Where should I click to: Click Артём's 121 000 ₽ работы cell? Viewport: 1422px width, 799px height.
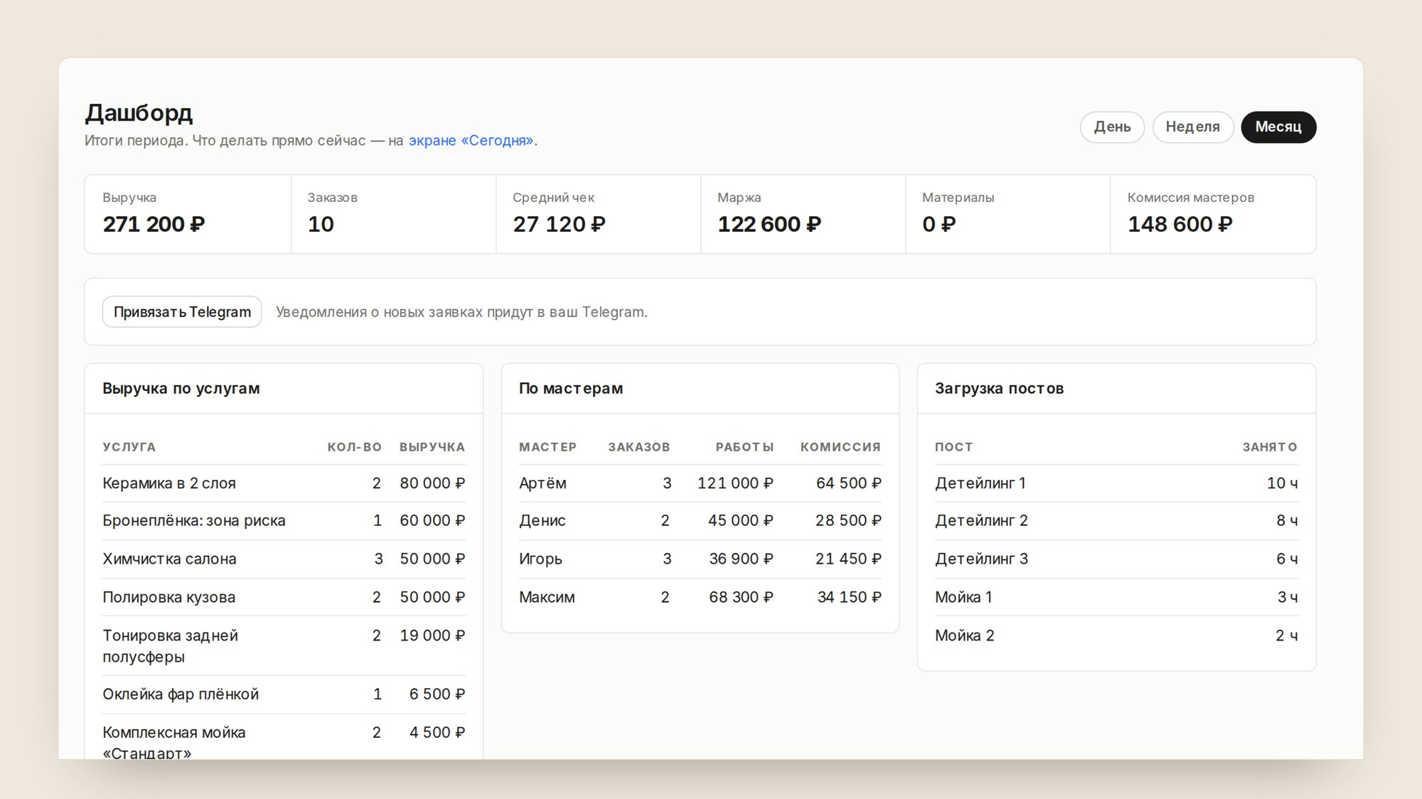(735, 483)
